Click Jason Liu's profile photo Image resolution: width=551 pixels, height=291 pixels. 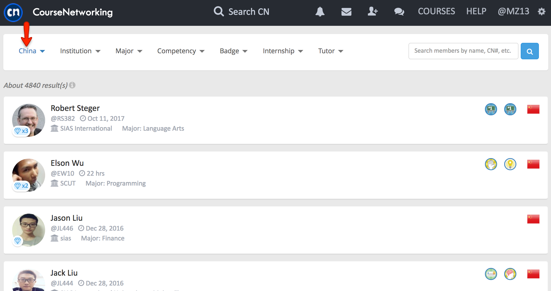point(29,230)
